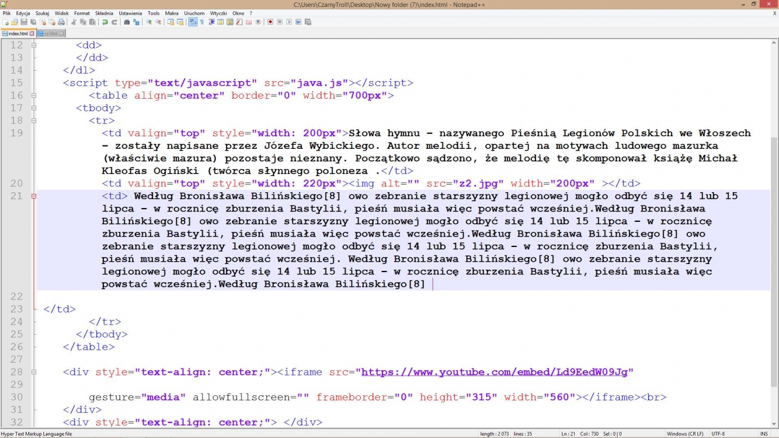The image size is (779, 438).
Task: Click the vertical scrollbar thumb
Action: pyautogui.click(x=774, y=262)
